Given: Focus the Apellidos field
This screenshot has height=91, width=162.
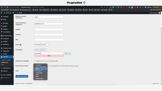Looking at the screenshot, I should coord(49,35).
